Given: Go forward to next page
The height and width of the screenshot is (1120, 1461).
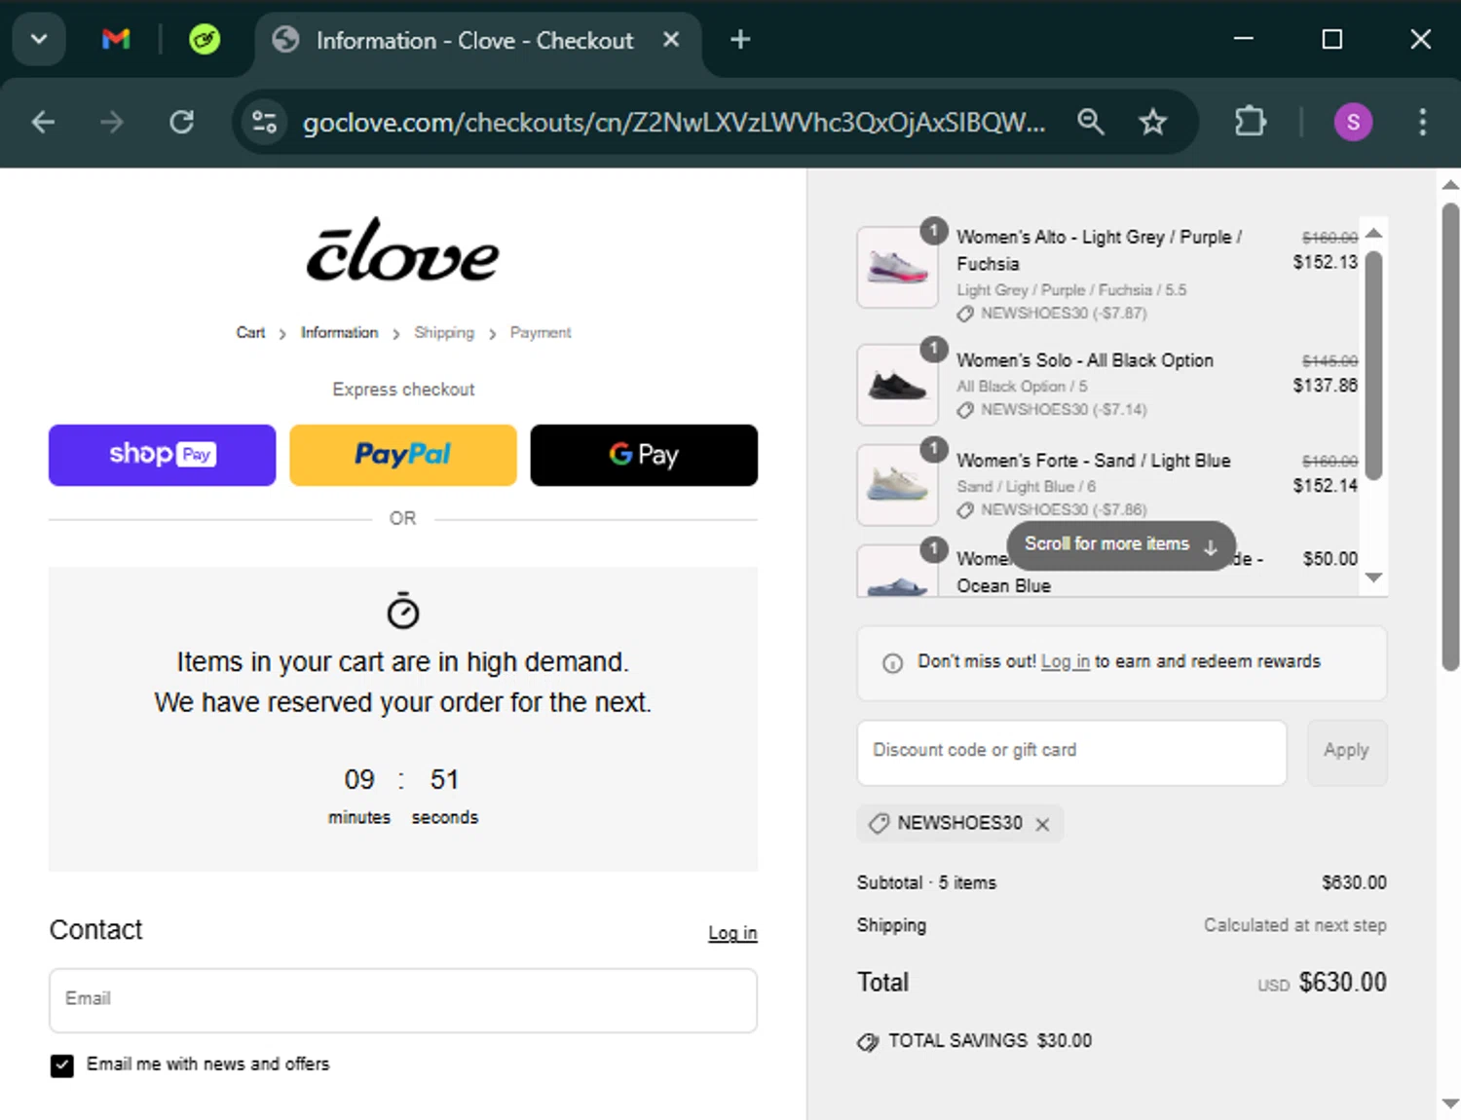Looking at the screenshot, I should click(112, 122).
